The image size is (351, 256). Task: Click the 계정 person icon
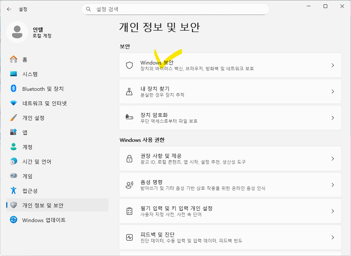coord(14,147)
